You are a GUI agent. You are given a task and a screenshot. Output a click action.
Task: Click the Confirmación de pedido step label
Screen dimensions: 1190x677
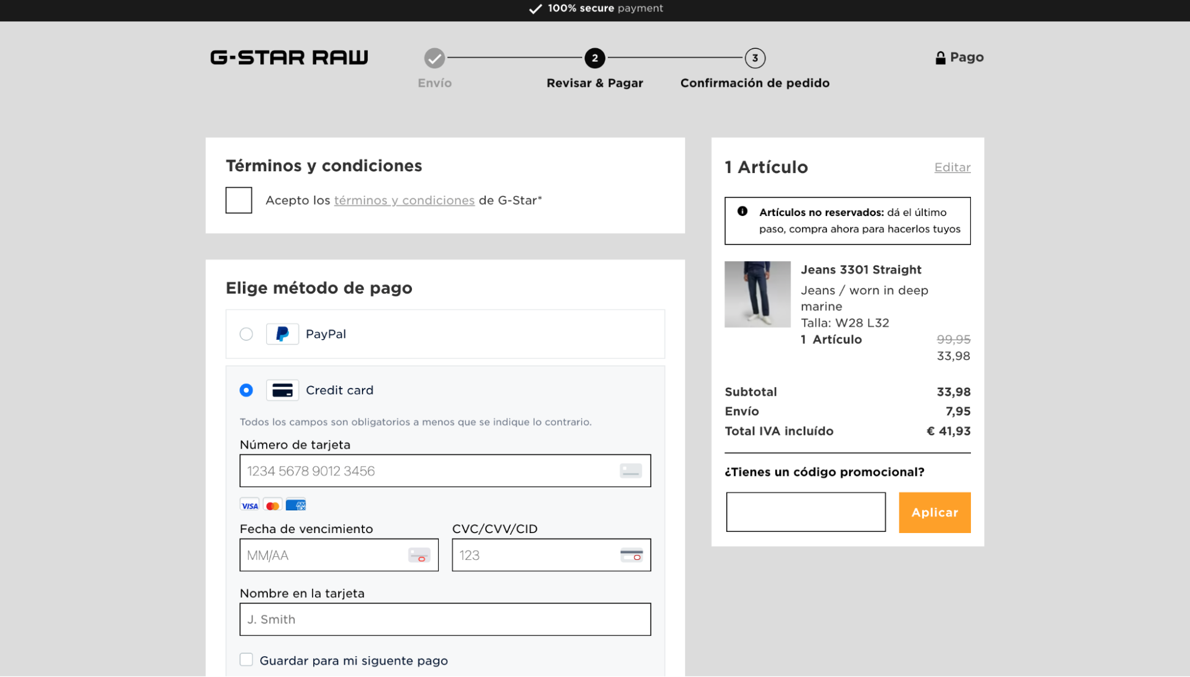pos(755,83)
